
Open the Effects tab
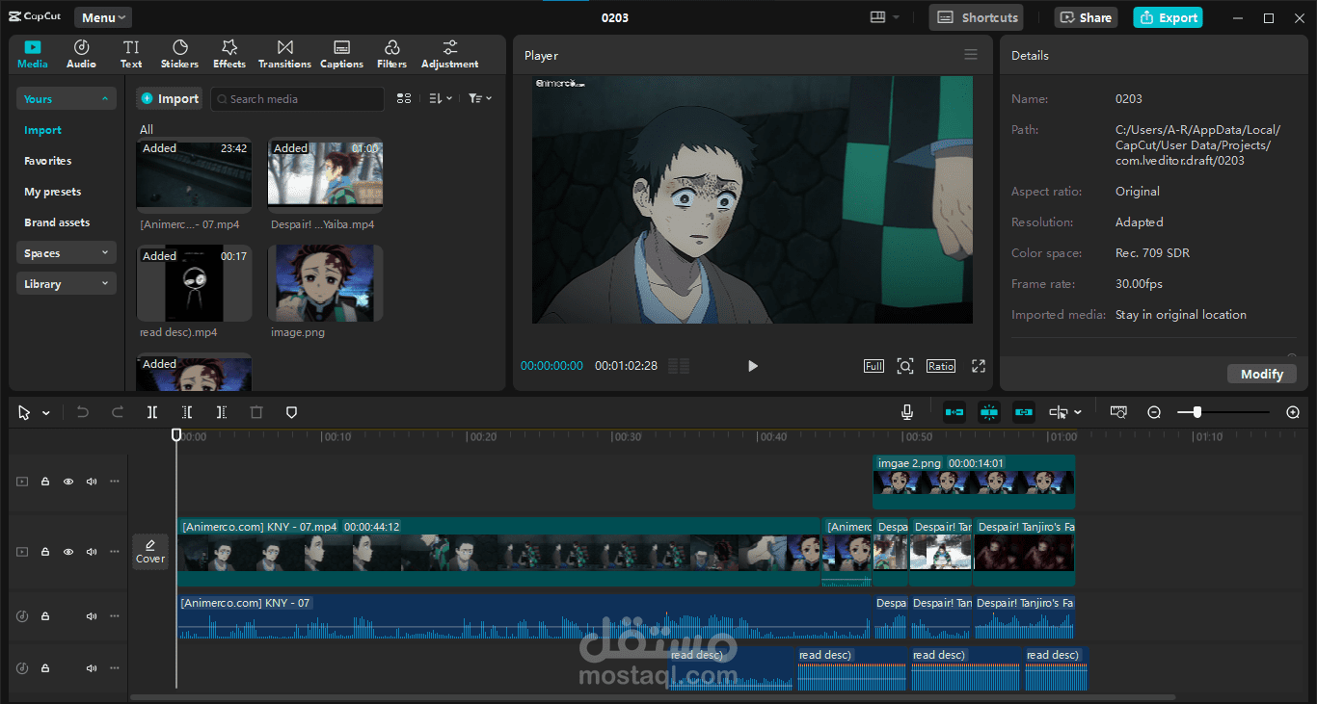229,54
